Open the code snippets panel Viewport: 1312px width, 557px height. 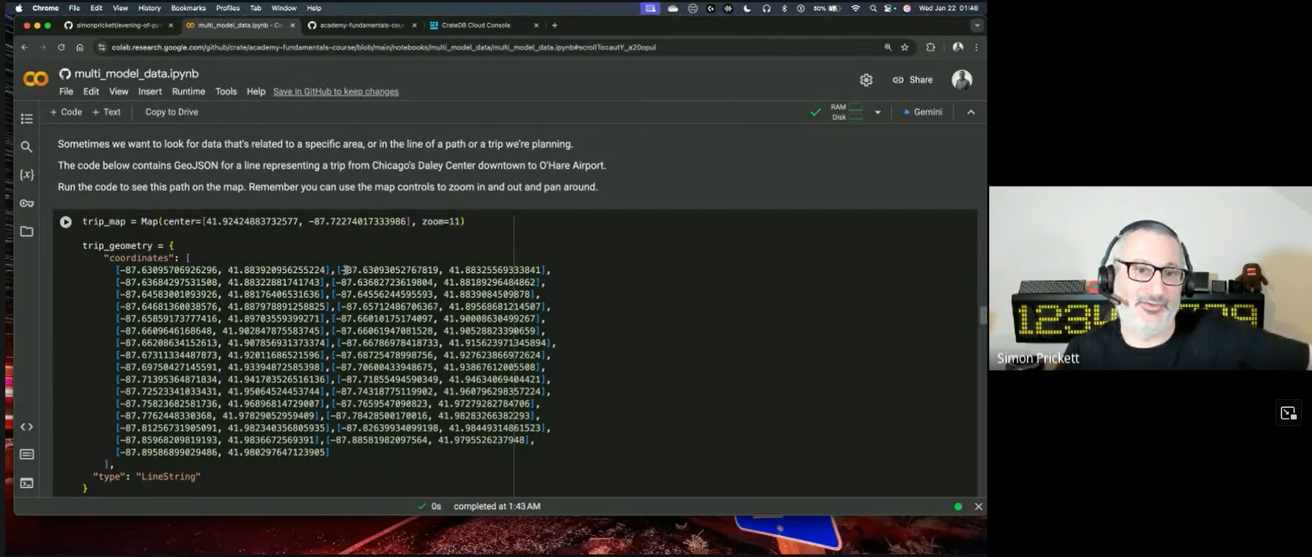point(27,426)
